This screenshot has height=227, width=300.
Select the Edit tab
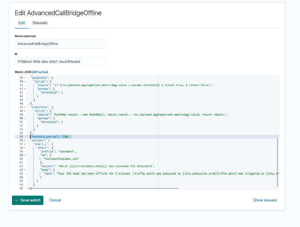coord(22,23)
